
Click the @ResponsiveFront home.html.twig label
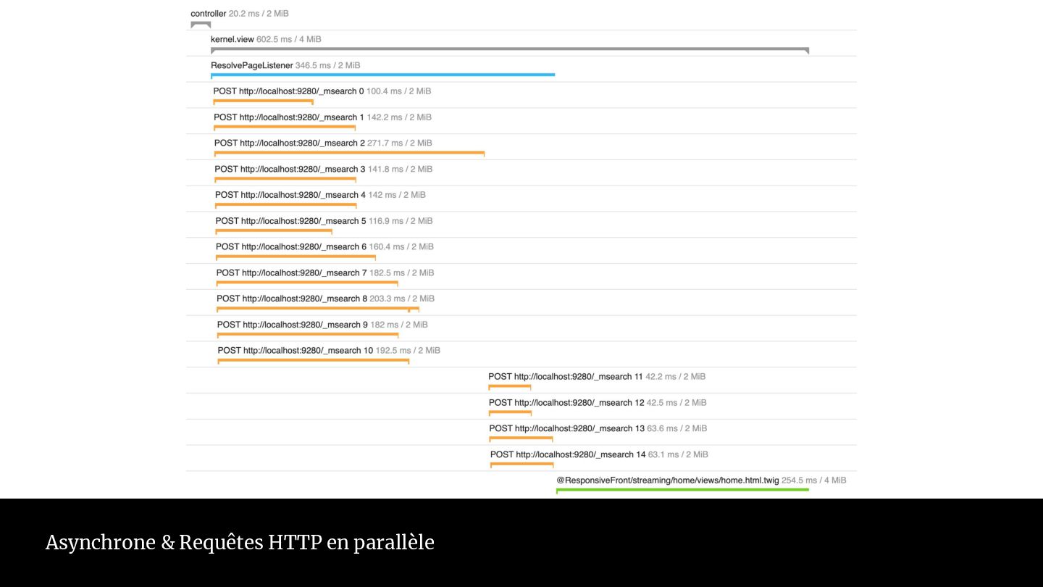pyautogui.click(x=667, y=480)
